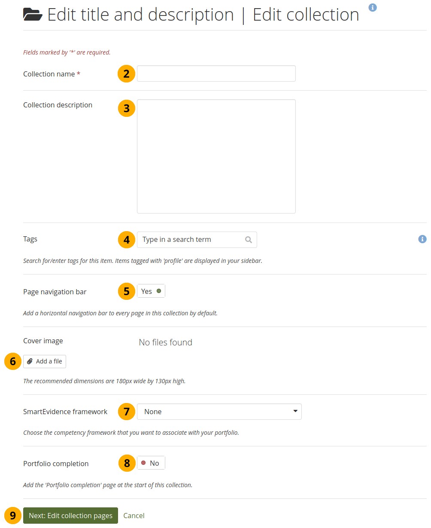
Task: Click the magnifier icon in the Tags search box
Action: coord(248,240)
